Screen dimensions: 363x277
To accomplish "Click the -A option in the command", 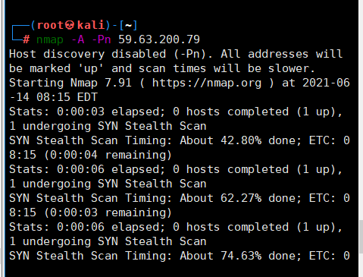I will 77,39.
